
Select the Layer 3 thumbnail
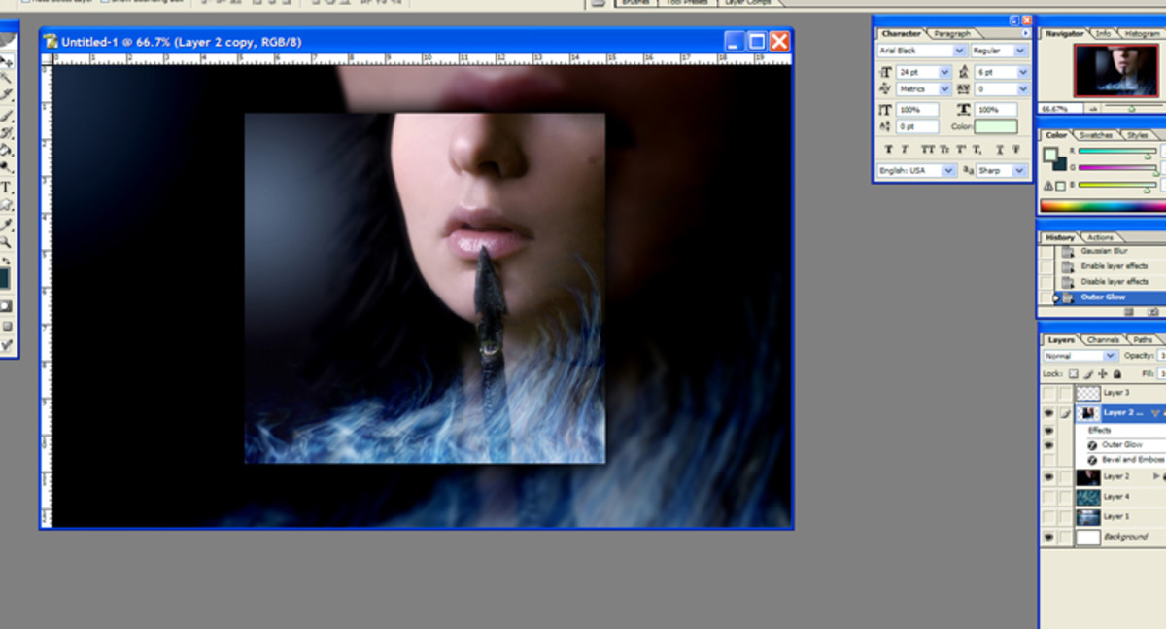pos(1087,392)
